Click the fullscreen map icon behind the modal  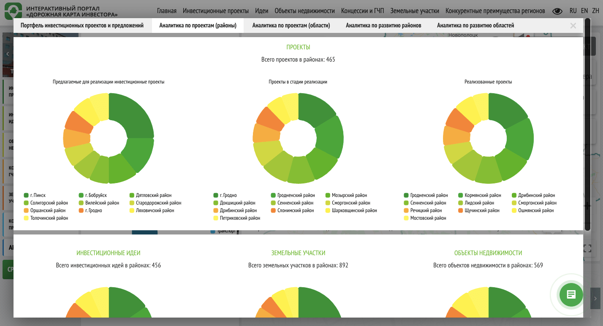coord(587,248)
